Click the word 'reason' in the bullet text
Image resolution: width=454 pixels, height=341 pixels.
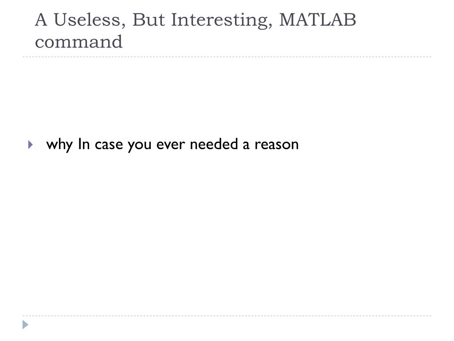pyautogui.click(x=277, y=145)
